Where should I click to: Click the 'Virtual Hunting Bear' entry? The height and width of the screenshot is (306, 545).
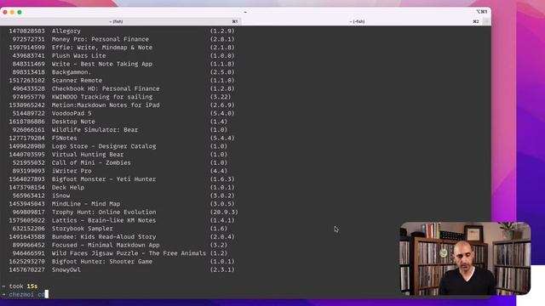88,155
